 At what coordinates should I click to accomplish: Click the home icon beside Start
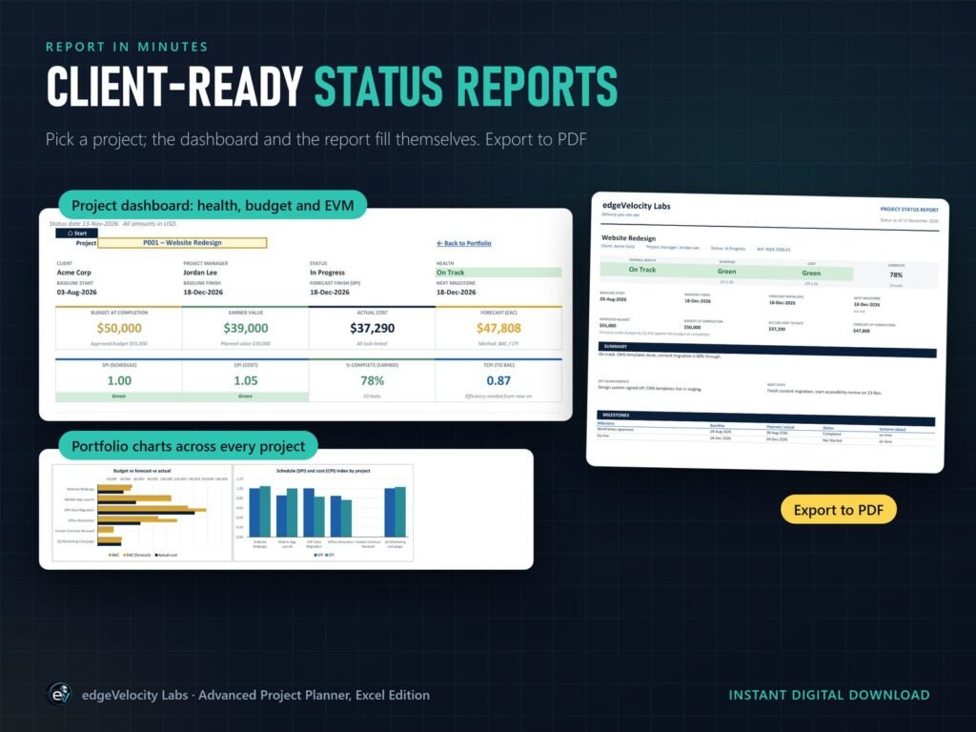[71, 233]
